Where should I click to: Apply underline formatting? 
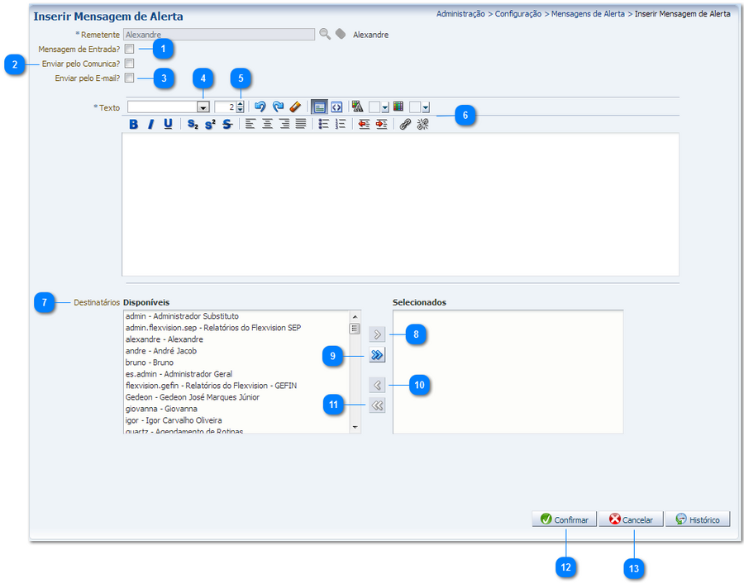click(x=168, y=125)
